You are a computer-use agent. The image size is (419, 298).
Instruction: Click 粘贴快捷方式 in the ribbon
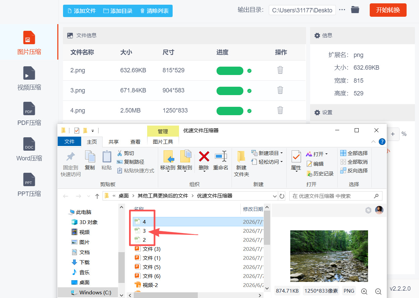136,170
